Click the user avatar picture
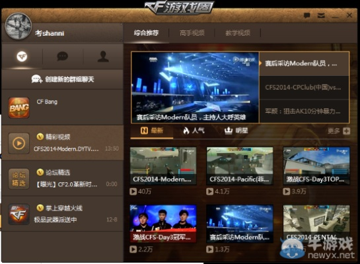 tap(18, 26)
